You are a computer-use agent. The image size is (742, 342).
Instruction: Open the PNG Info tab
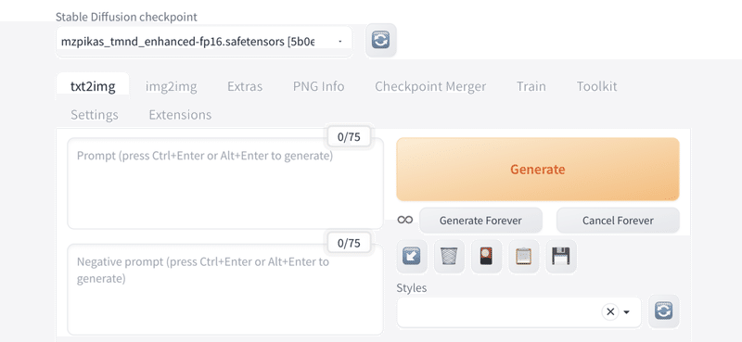[318, 86]
